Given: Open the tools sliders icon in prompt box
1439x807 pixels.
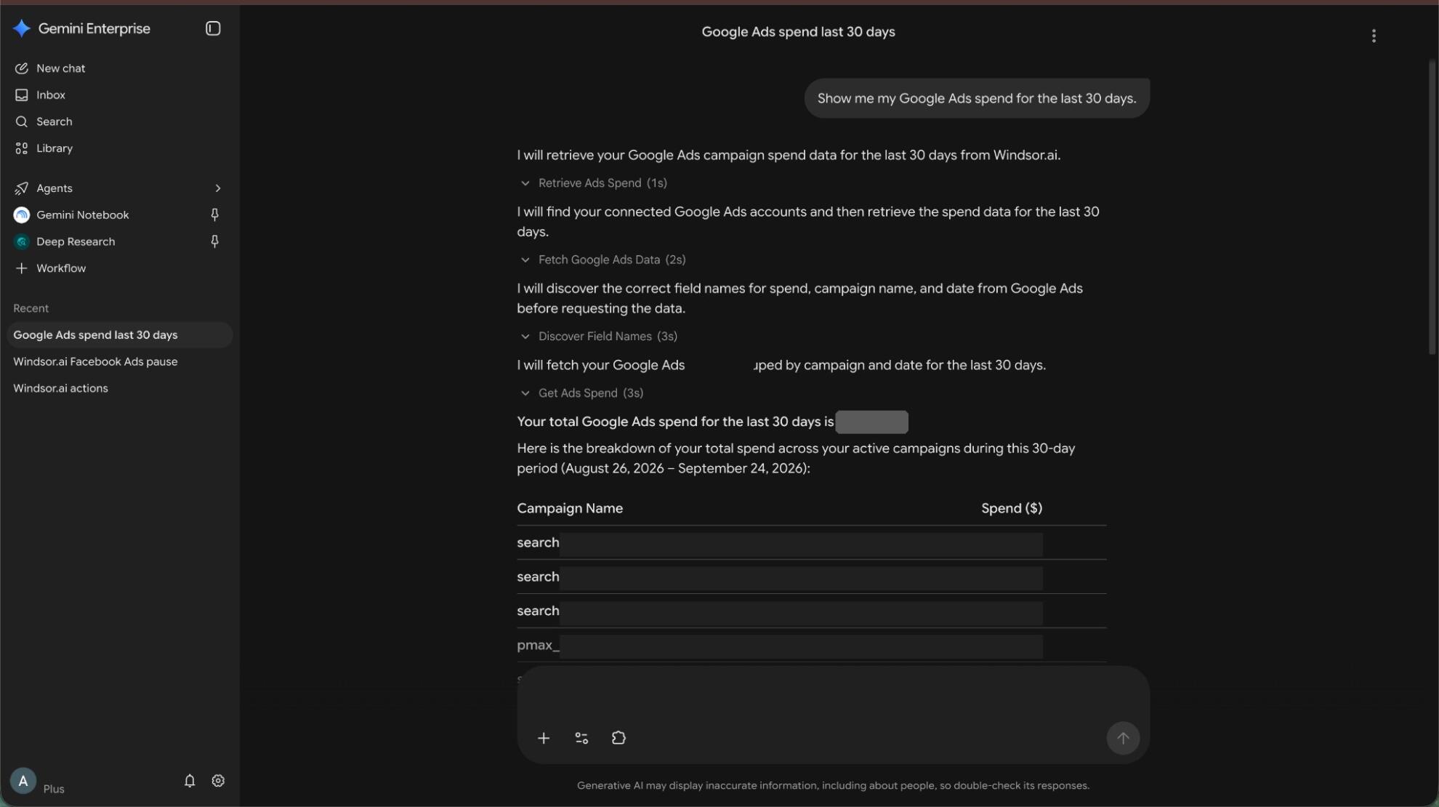Looking at the screenshot, I should pos(581,738).
